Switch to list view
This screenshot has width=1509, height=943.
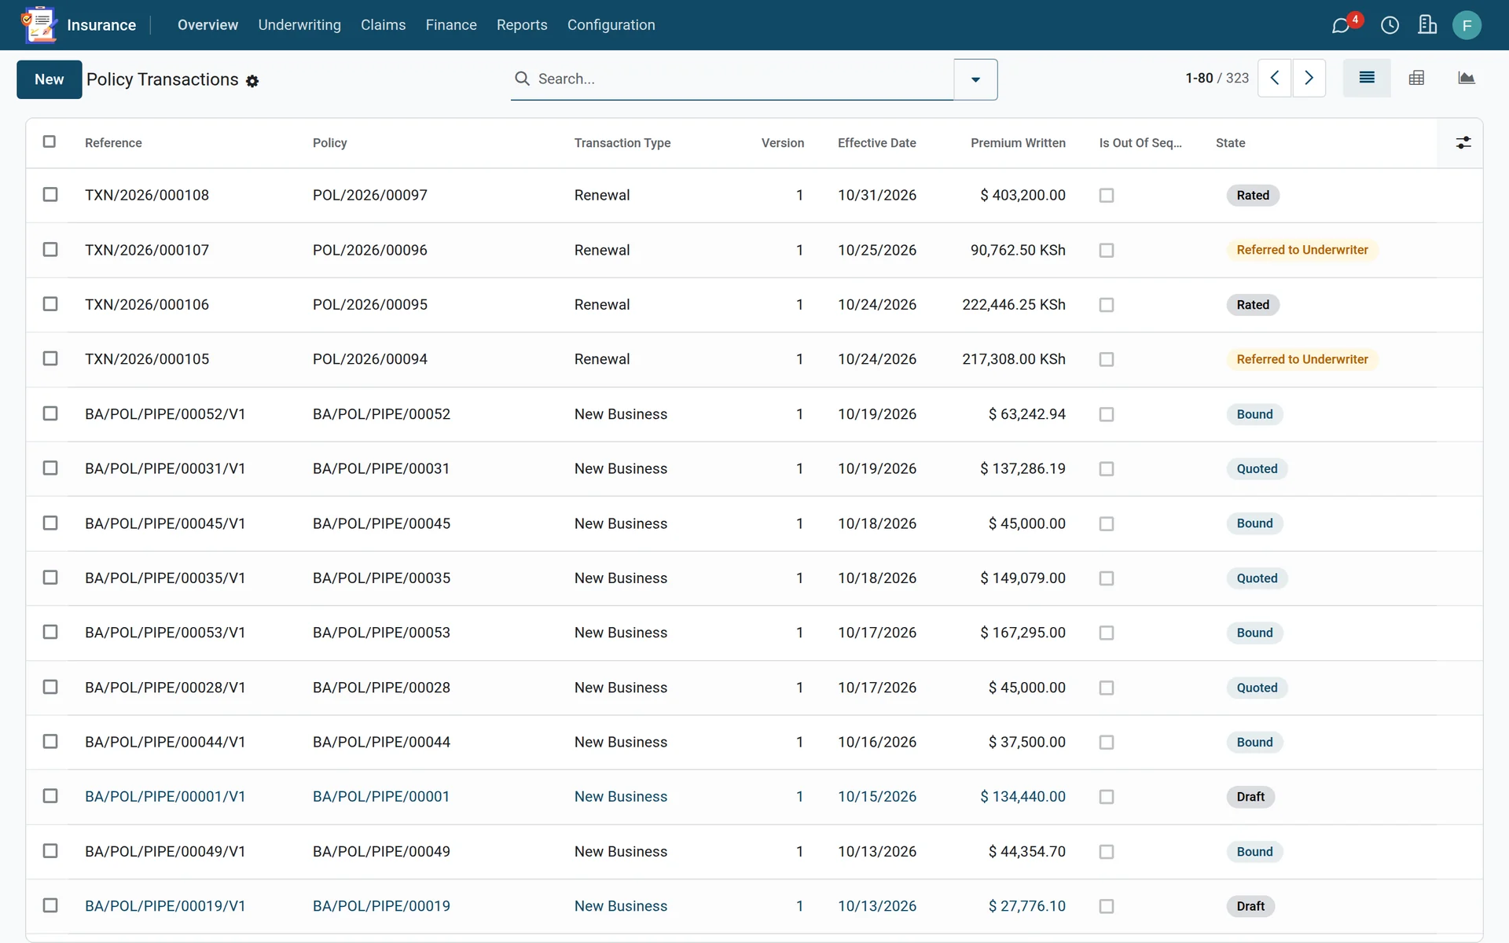(1367, 78)
